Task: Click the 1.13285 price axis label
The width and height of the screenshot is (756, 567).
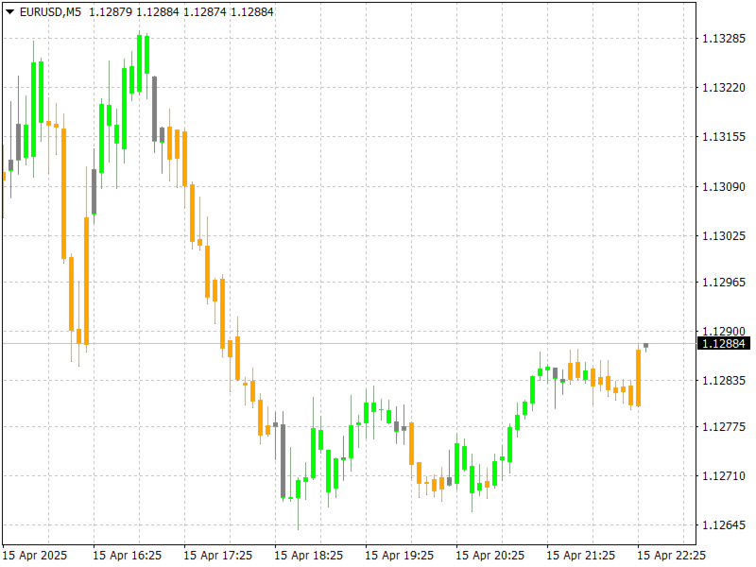Action: tap(724, 39)
